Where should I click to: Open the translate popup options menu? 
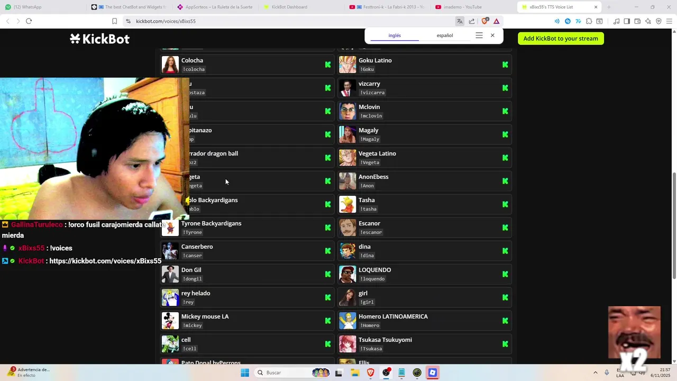click(x=479, y=35)
